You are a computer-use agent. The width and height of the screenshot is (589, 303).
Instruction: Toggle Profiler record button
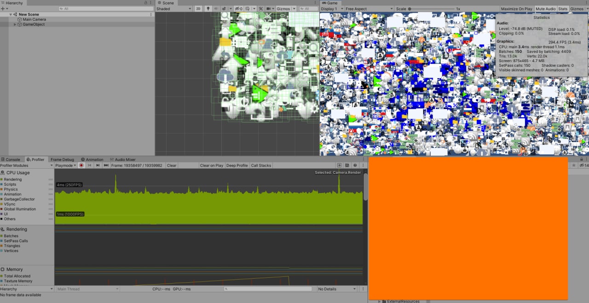(x=81, y=166)
